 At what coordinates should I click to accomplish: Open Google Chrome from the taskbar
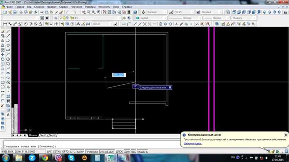[45, 157]
